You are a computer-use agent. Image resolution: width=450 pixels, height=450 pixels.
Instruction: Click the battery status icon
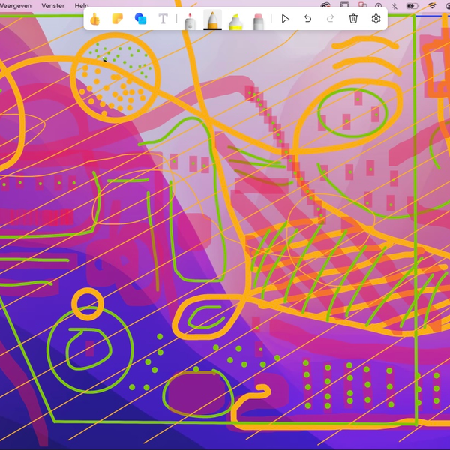(x=412, y=5)
